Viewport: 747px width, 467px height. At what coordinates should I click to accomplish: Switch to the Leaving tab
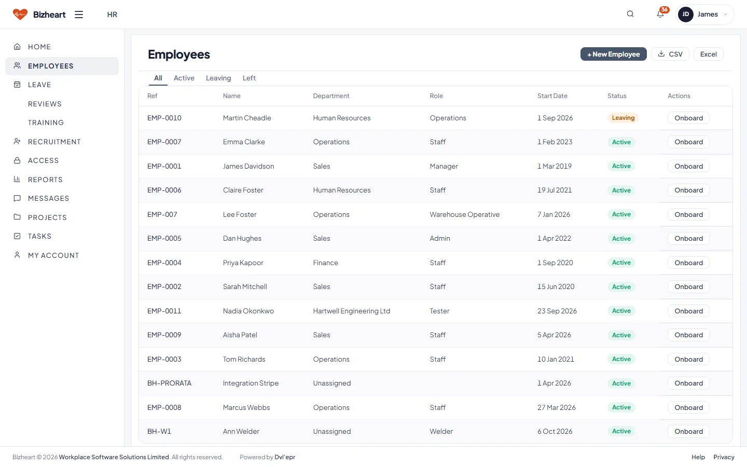tap(218, 78)
